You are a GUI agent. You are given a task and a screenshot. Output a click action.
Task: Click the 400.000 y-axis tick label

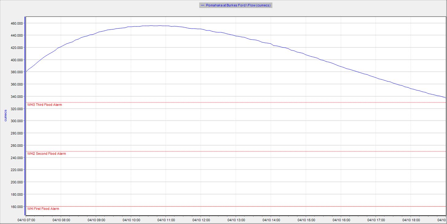click(17, 60)
